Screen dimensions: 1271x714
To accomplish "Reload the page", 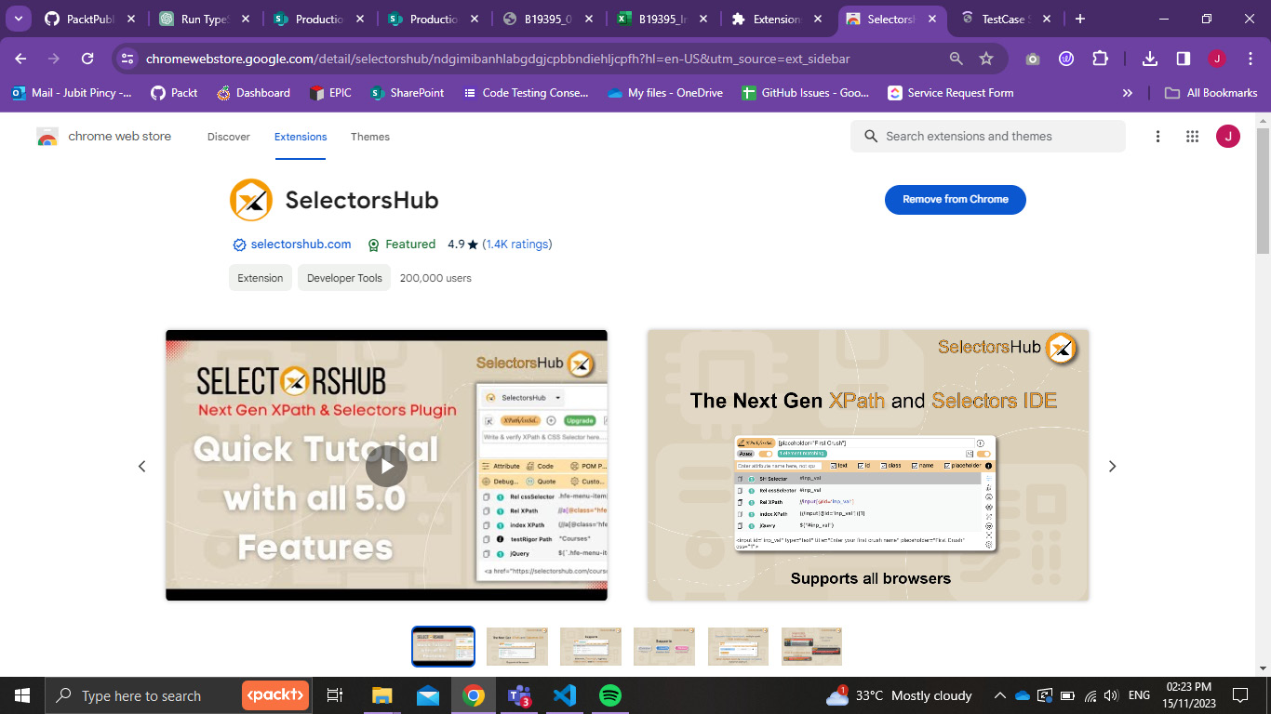I will pos(87,59).
